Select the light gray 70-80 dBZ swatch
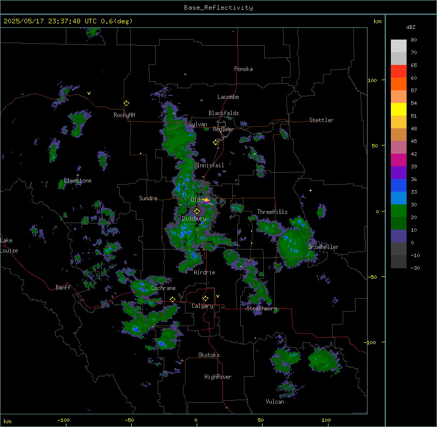Image resolution: width=437 pixels, height=427 pixels. coord(398,46)
